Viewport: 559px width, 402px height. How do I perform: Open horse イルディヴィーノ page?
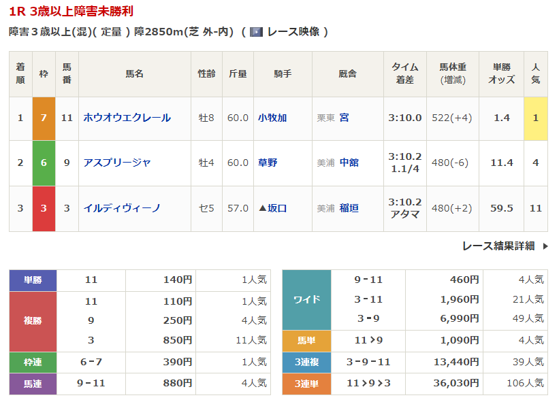point(121,208)
